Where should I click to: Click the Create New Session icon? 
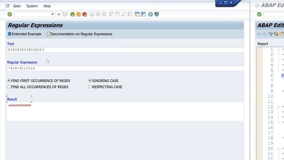(137, 14)
